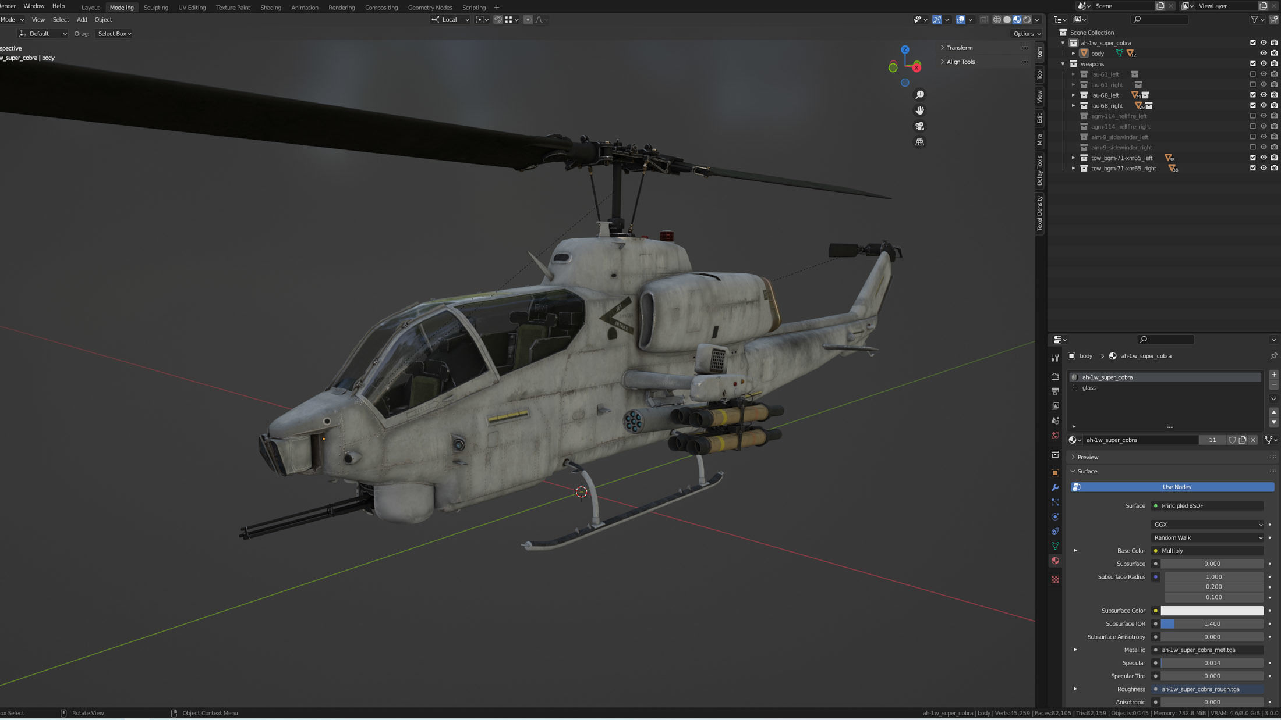This screenshot has height=720, width=1281.
Task: Expand the Preview section of the material
Action: (x=1088, y=457)
